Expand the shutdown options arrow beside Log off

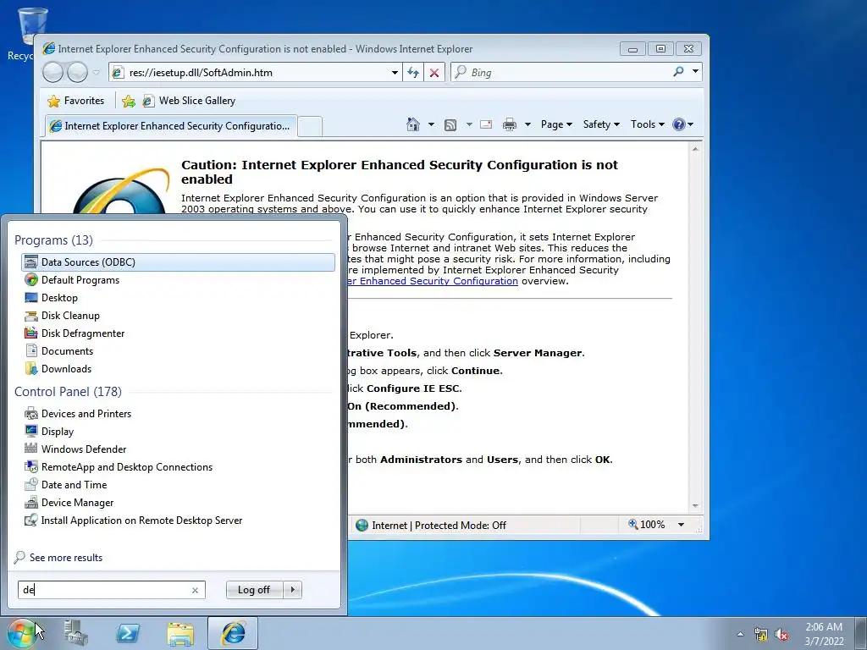pos(292,590)
